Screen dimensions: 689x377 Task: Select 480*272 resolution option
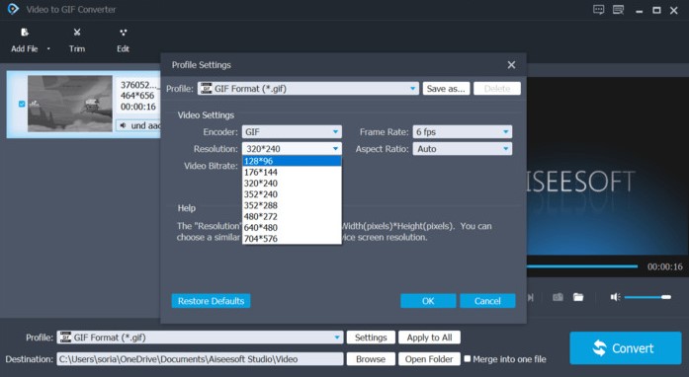[292, 216]
